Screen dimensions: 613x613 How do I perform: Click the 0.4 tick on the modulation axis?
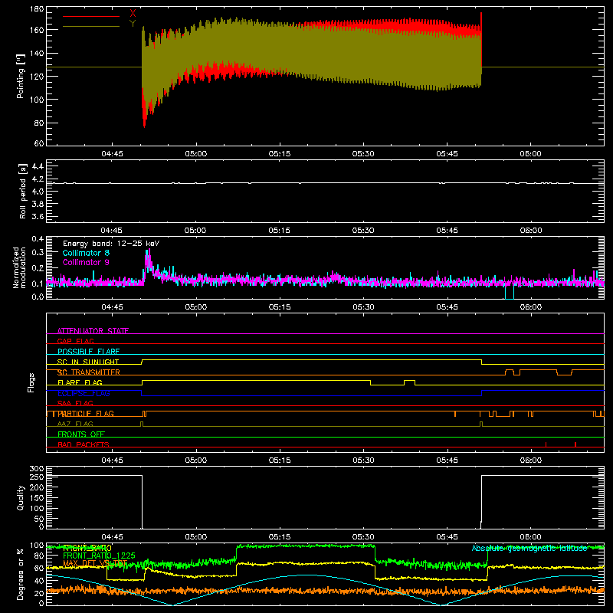[38, 239]
